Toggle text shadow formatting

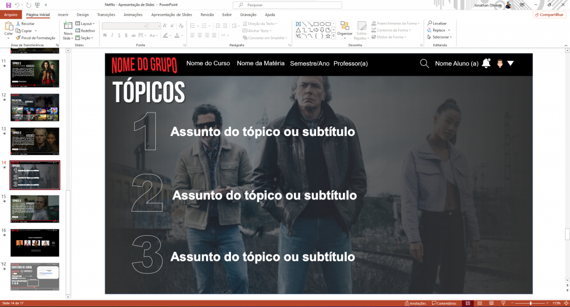coord(126,35)
